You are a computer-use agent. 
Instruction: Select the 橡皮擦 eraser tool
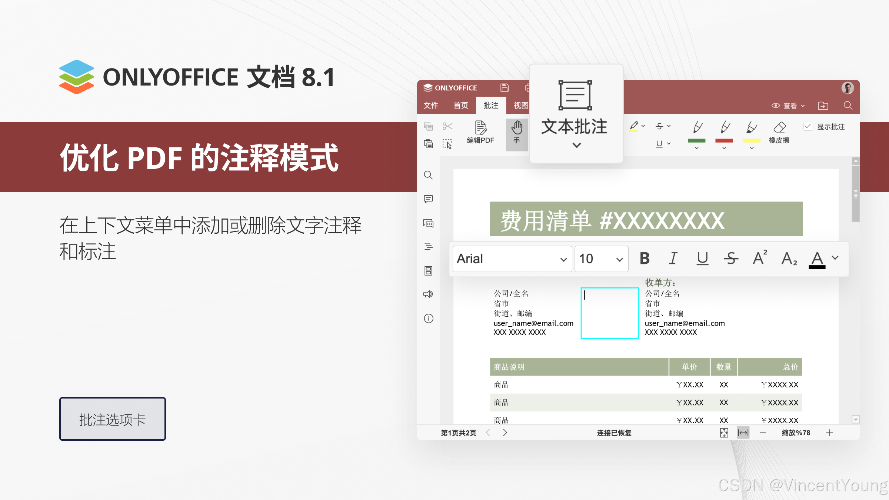[x=779, y=133]
